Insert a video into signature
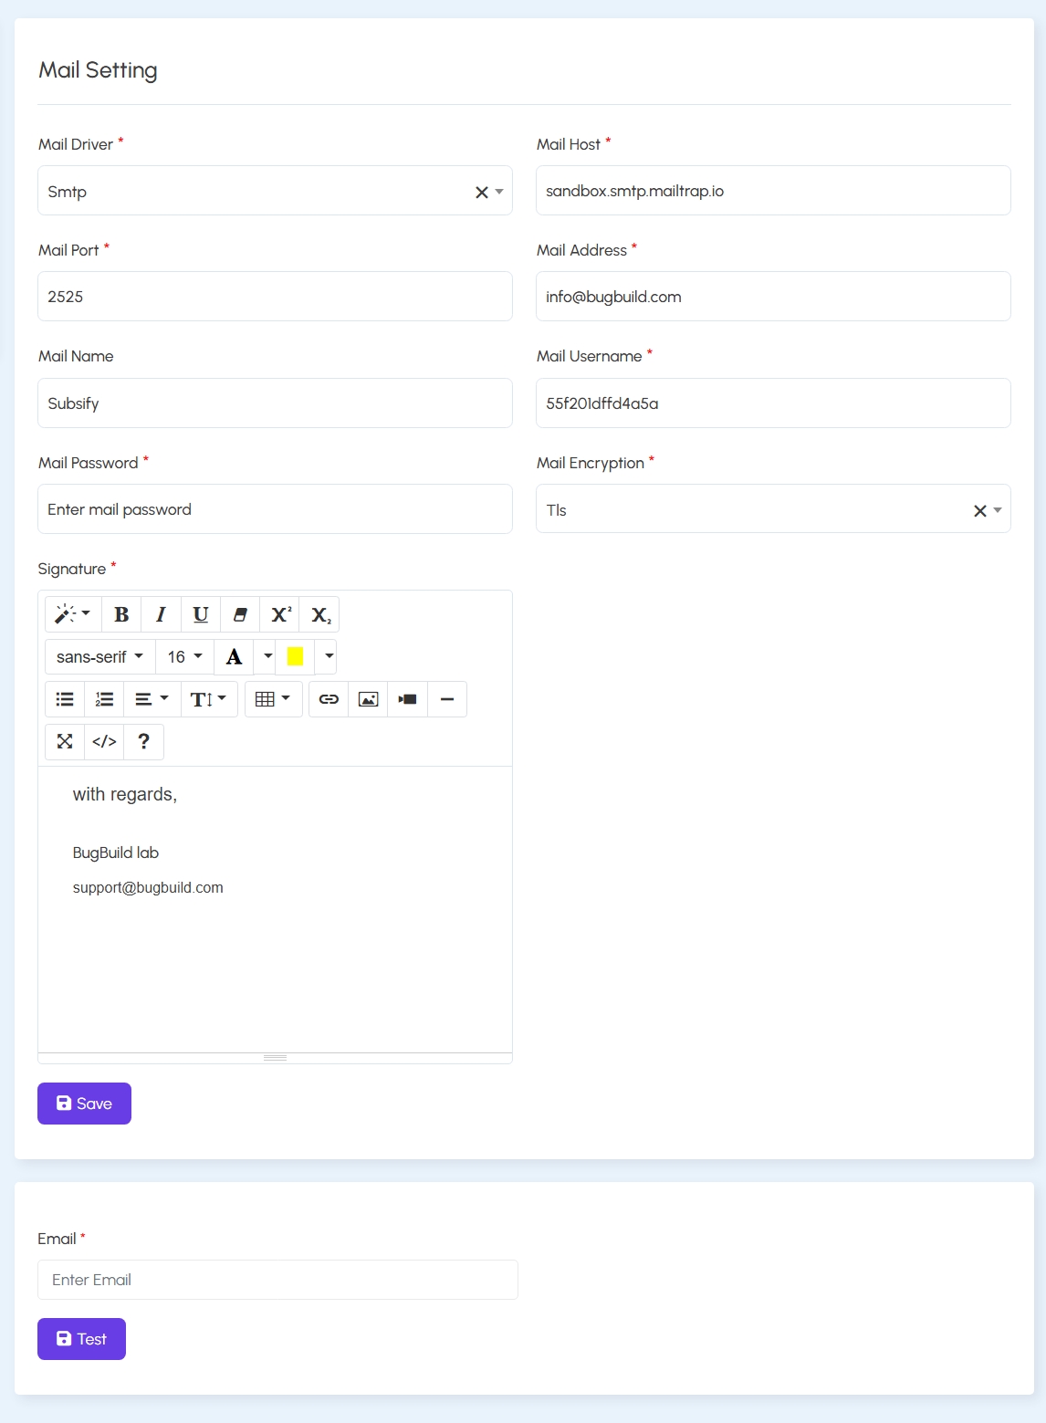 click(408, 699)
